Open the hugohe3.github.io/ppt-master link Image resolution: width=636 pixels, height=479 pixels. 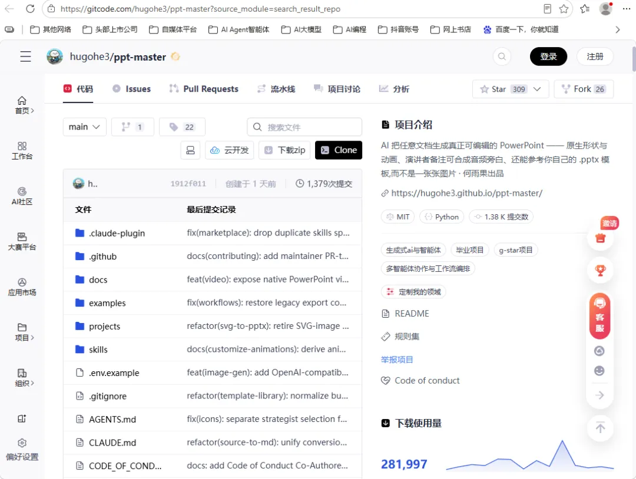point(466,193)
